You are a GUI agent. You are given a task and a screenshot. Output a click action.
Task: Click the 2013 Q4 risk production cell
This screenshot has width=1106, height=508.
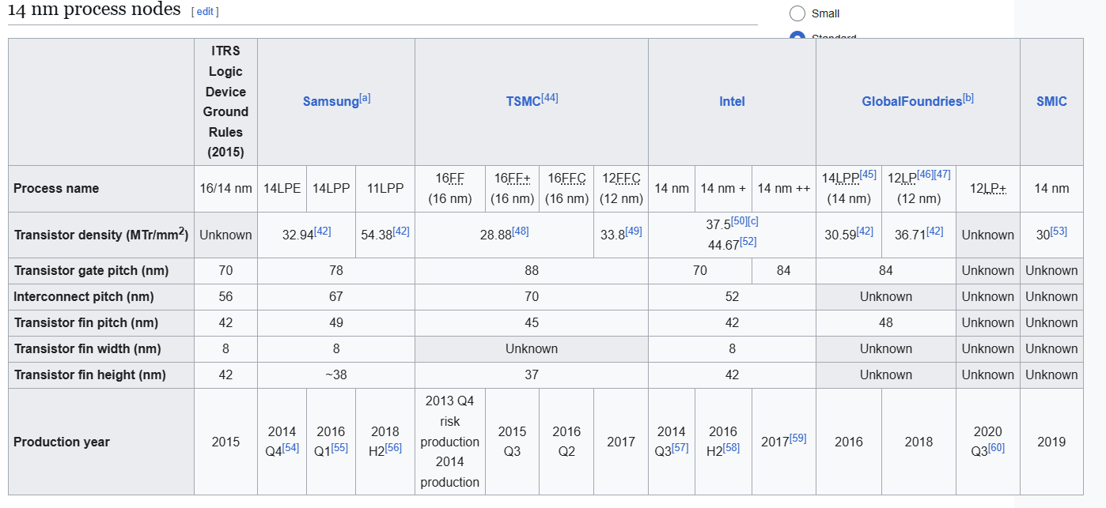click(450, 442)
